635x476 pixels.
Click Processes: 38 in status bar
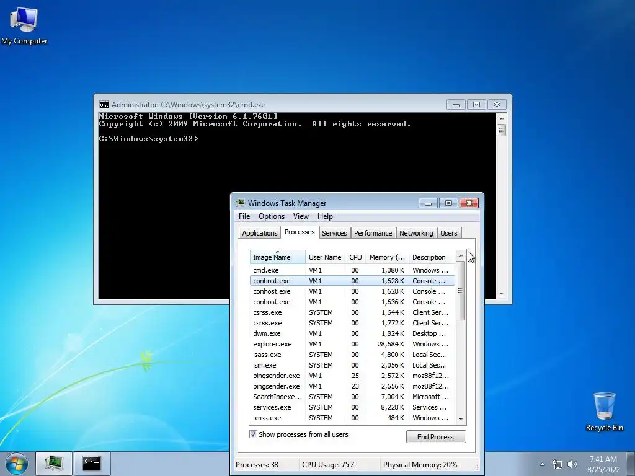pos(257,465)
